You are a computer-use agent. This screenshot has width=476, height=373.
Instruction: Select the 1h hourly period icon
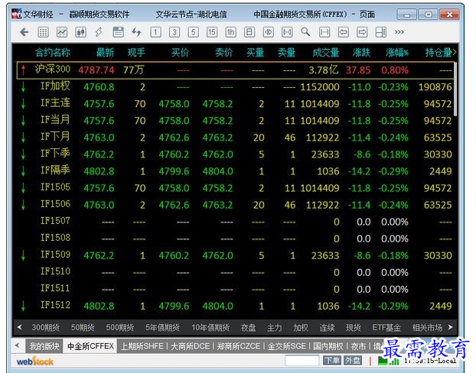tap(230, 32)
